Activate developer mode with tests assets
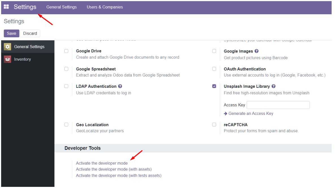 118,176
